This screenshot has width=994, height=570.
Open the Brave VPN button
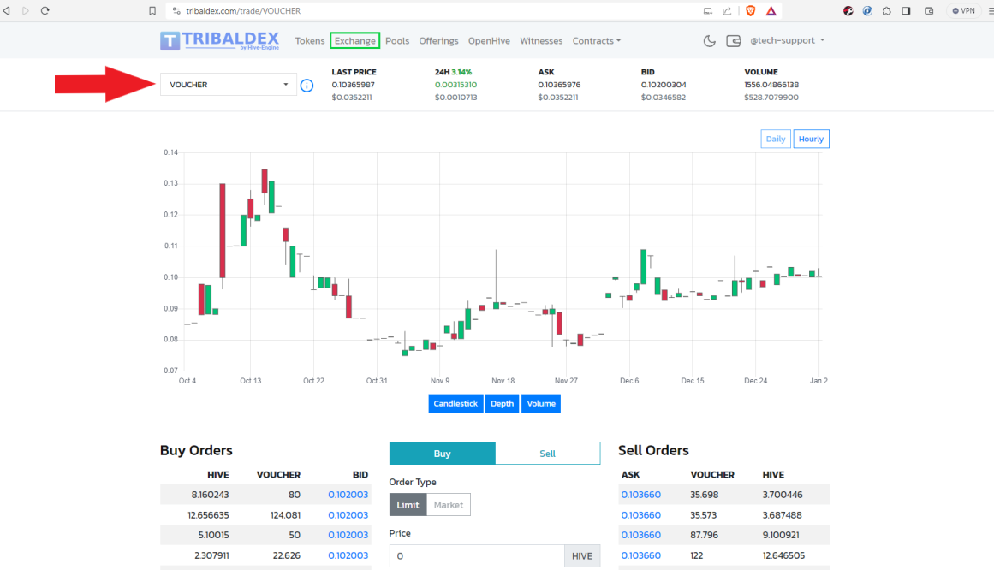pos(963,11)
